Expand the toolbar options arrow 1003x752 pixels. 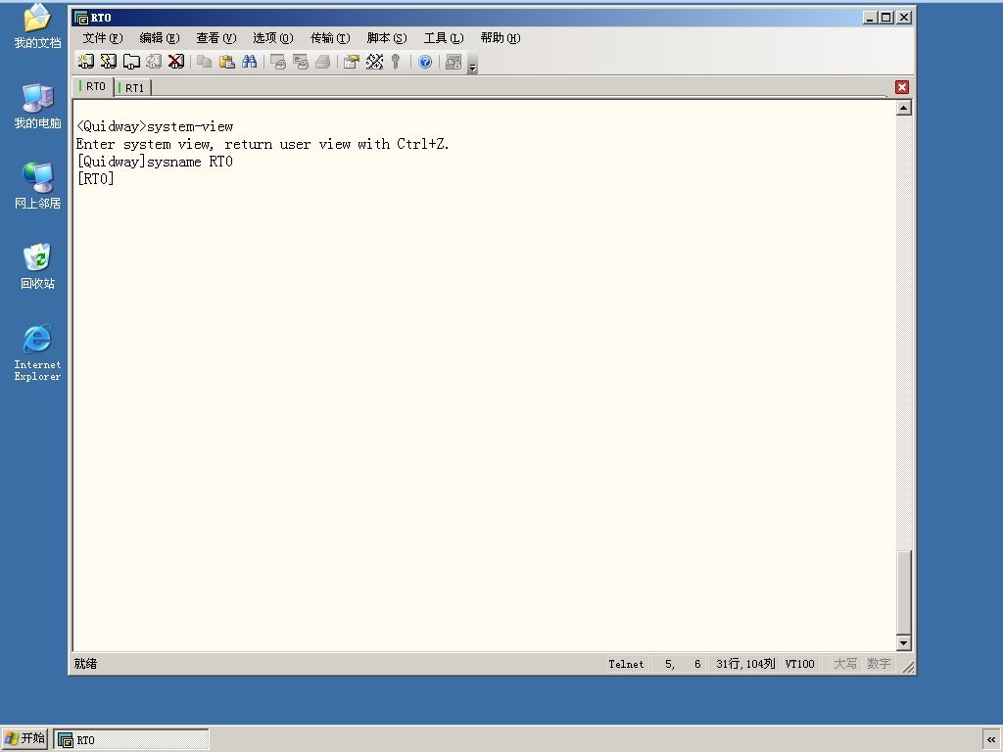[x=473, y=63]
